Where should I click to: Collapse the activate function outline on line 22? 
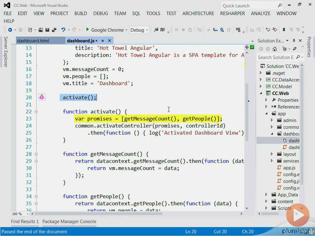[36, 112]
